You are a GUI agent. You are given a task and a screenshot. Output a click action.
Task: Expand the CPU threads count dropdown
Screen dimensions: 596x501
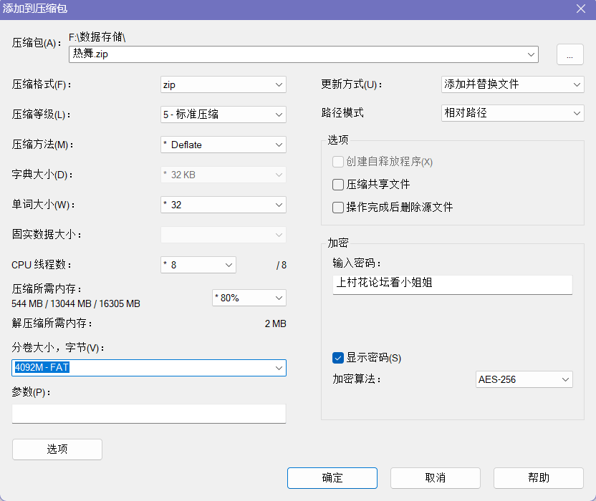(x=198, y=265)
